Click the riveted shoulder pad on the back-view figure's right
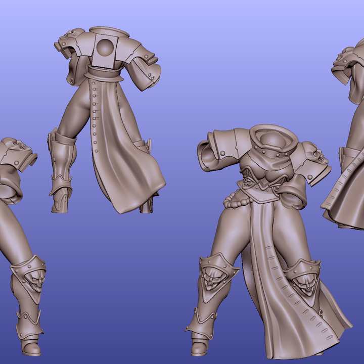The width and height of the screenshot is (364, 364). [146, 62]
